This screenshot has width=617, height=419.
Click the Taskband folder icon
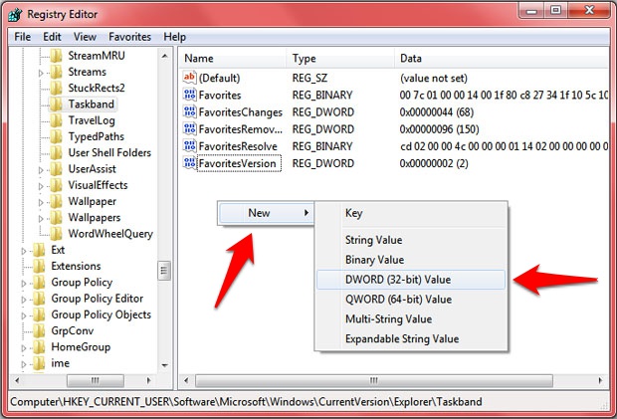(57, 104)
